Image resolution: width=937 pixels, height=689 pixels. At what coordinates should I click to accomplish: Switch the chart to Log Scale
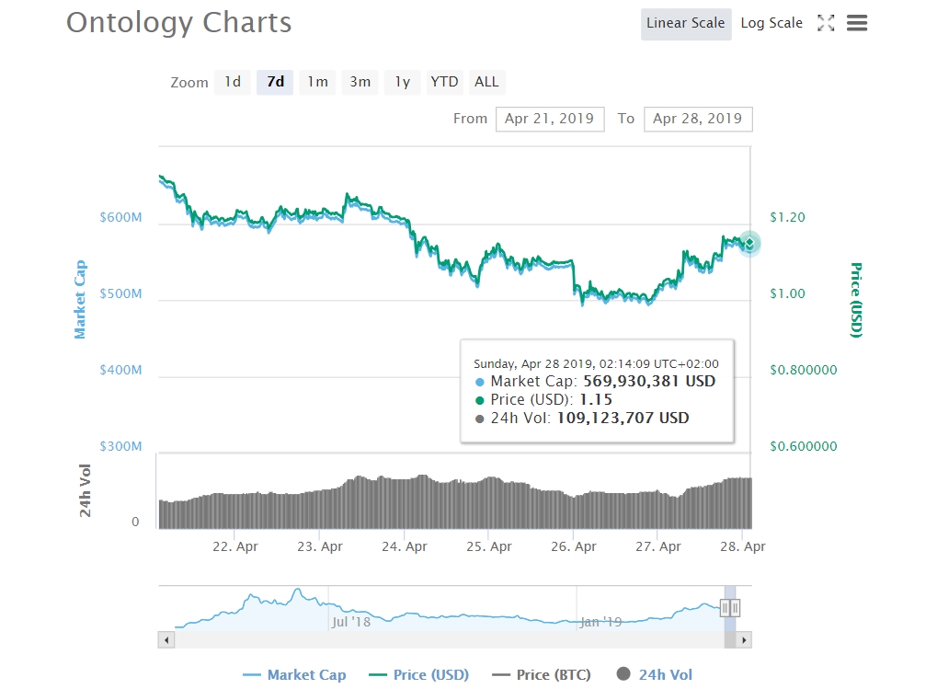pyautogui.click(x=771, y=22)
